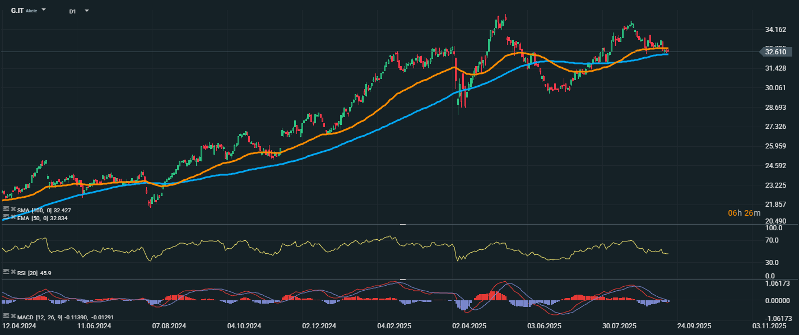
Task: Click the 24.09.2025 date on time axis
Action: pyautogui.click(x=695, y=325)
